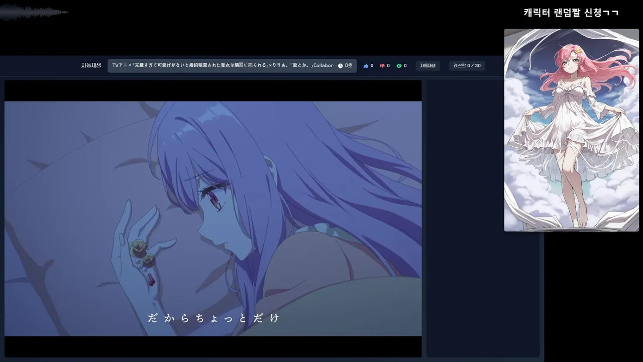Click the 자동재생 label left of the title
This screenshot has height=362, width=643.
[x=91, y=65]
